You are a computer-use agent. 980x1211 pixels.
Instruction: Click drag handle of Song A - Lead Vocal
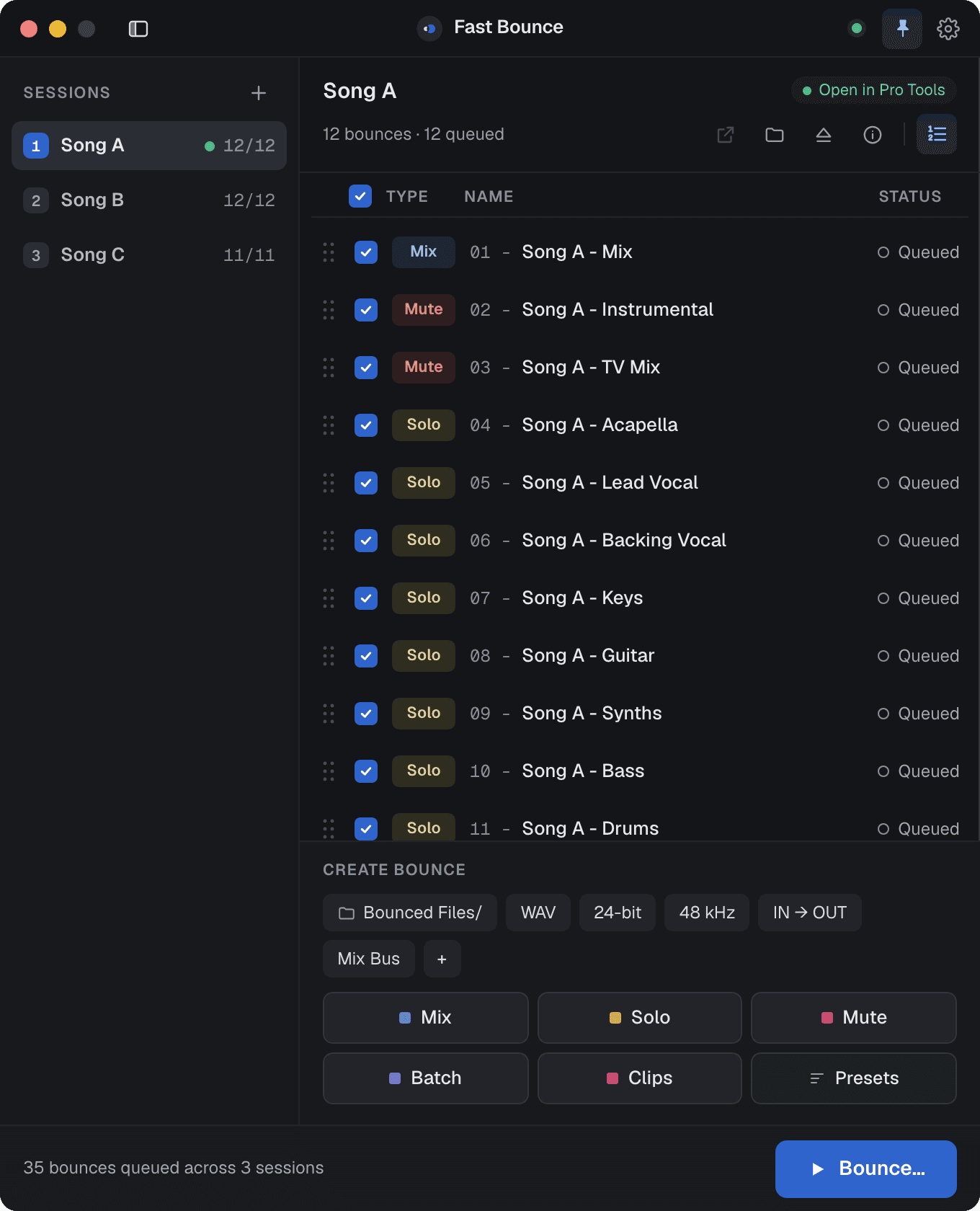(x=329, y=483)
